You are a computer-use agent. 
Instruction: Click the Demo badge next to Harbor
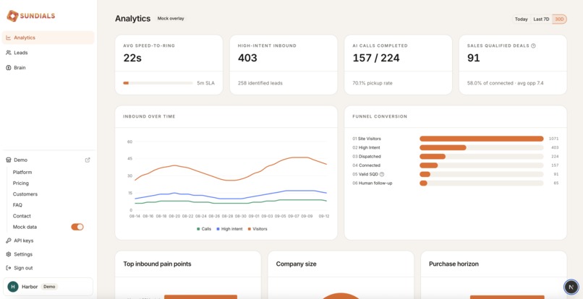tap(49, 287)
